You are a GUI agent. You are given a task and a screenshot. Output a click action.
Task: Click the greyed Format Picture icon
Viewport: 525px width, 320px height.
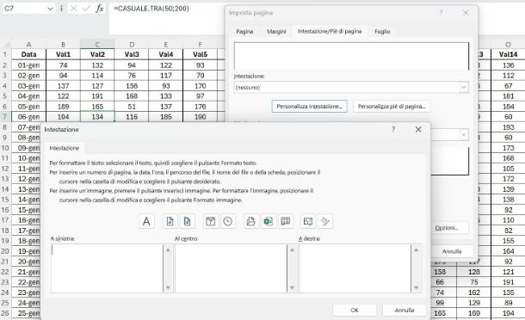[x=325, y=221]
